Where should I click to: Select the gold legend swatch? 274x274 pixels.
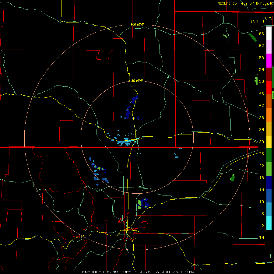pyautogui.click(x=269, y=129)
